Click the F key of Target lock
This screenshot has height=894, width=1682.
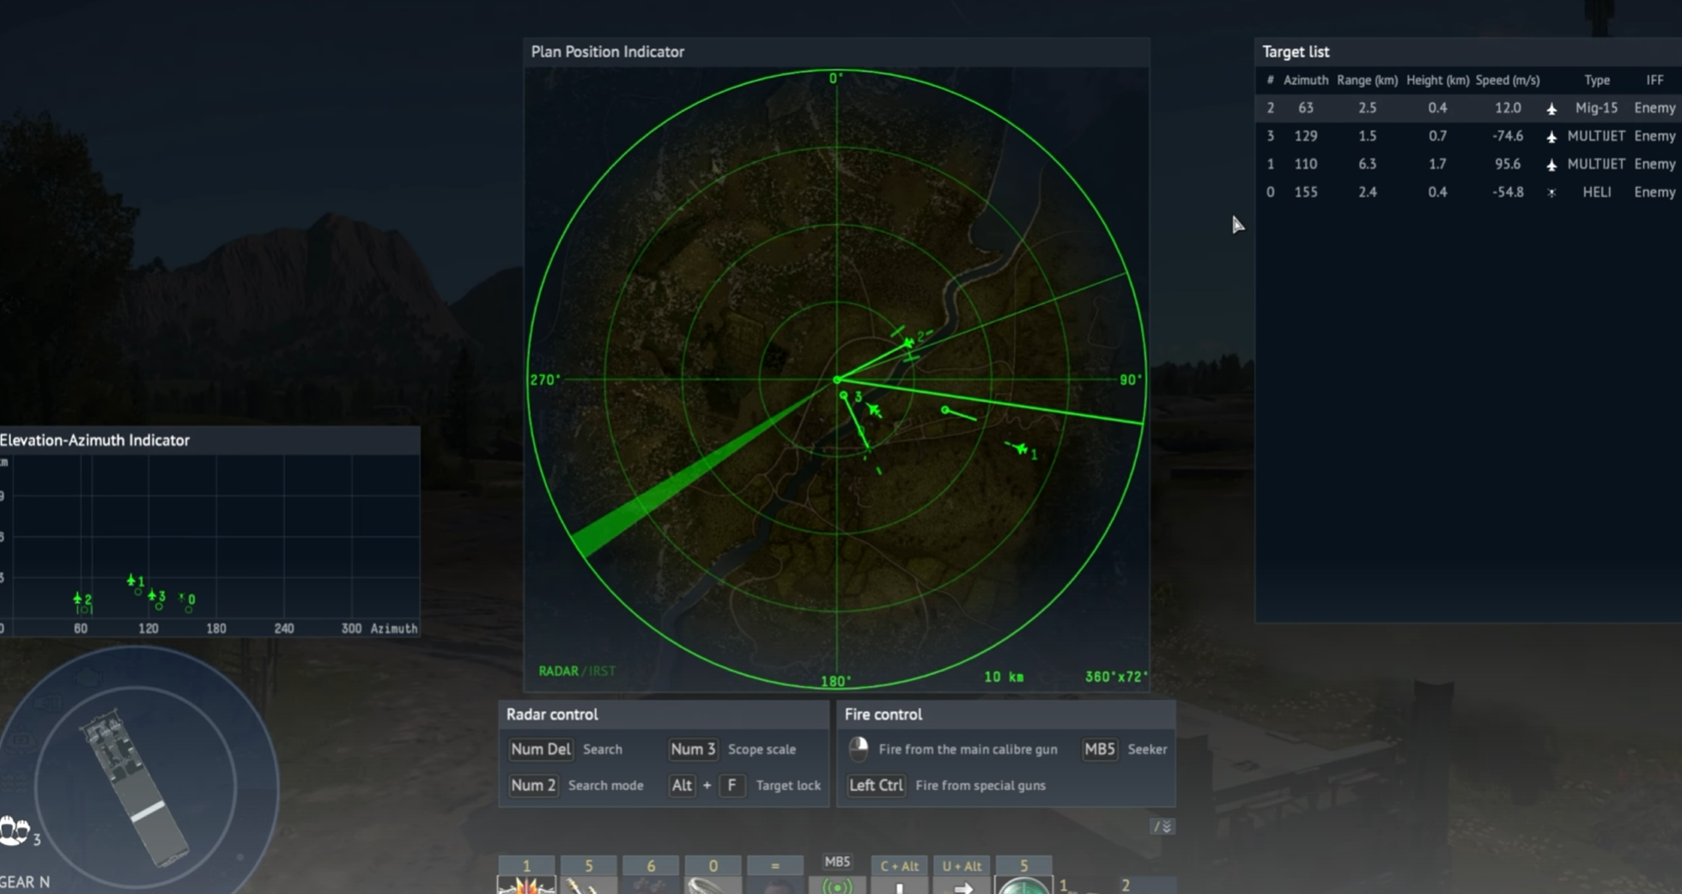[x=732, y=785]
